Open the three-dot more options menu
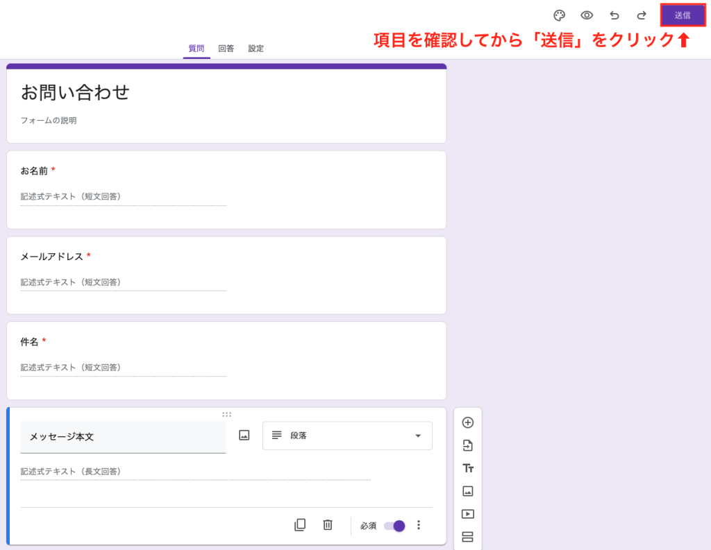The width and height of the screenshot is (711, 550). [419, 525]
